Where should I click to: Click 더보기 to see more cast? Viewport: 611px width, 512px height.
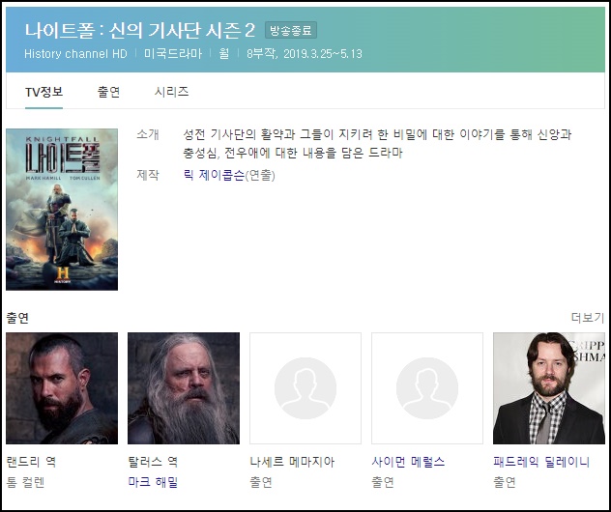pyautogui.click(x=587, y=318)
